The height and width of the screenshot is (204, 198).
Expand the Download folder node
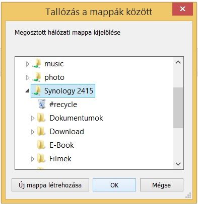pos(33,132)
